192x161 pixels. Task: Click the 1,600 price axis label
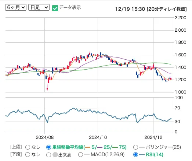pos(180,55)
